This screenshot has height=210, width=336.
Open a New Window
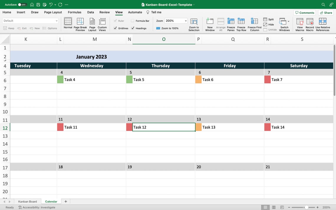click(x=210, y=24)
